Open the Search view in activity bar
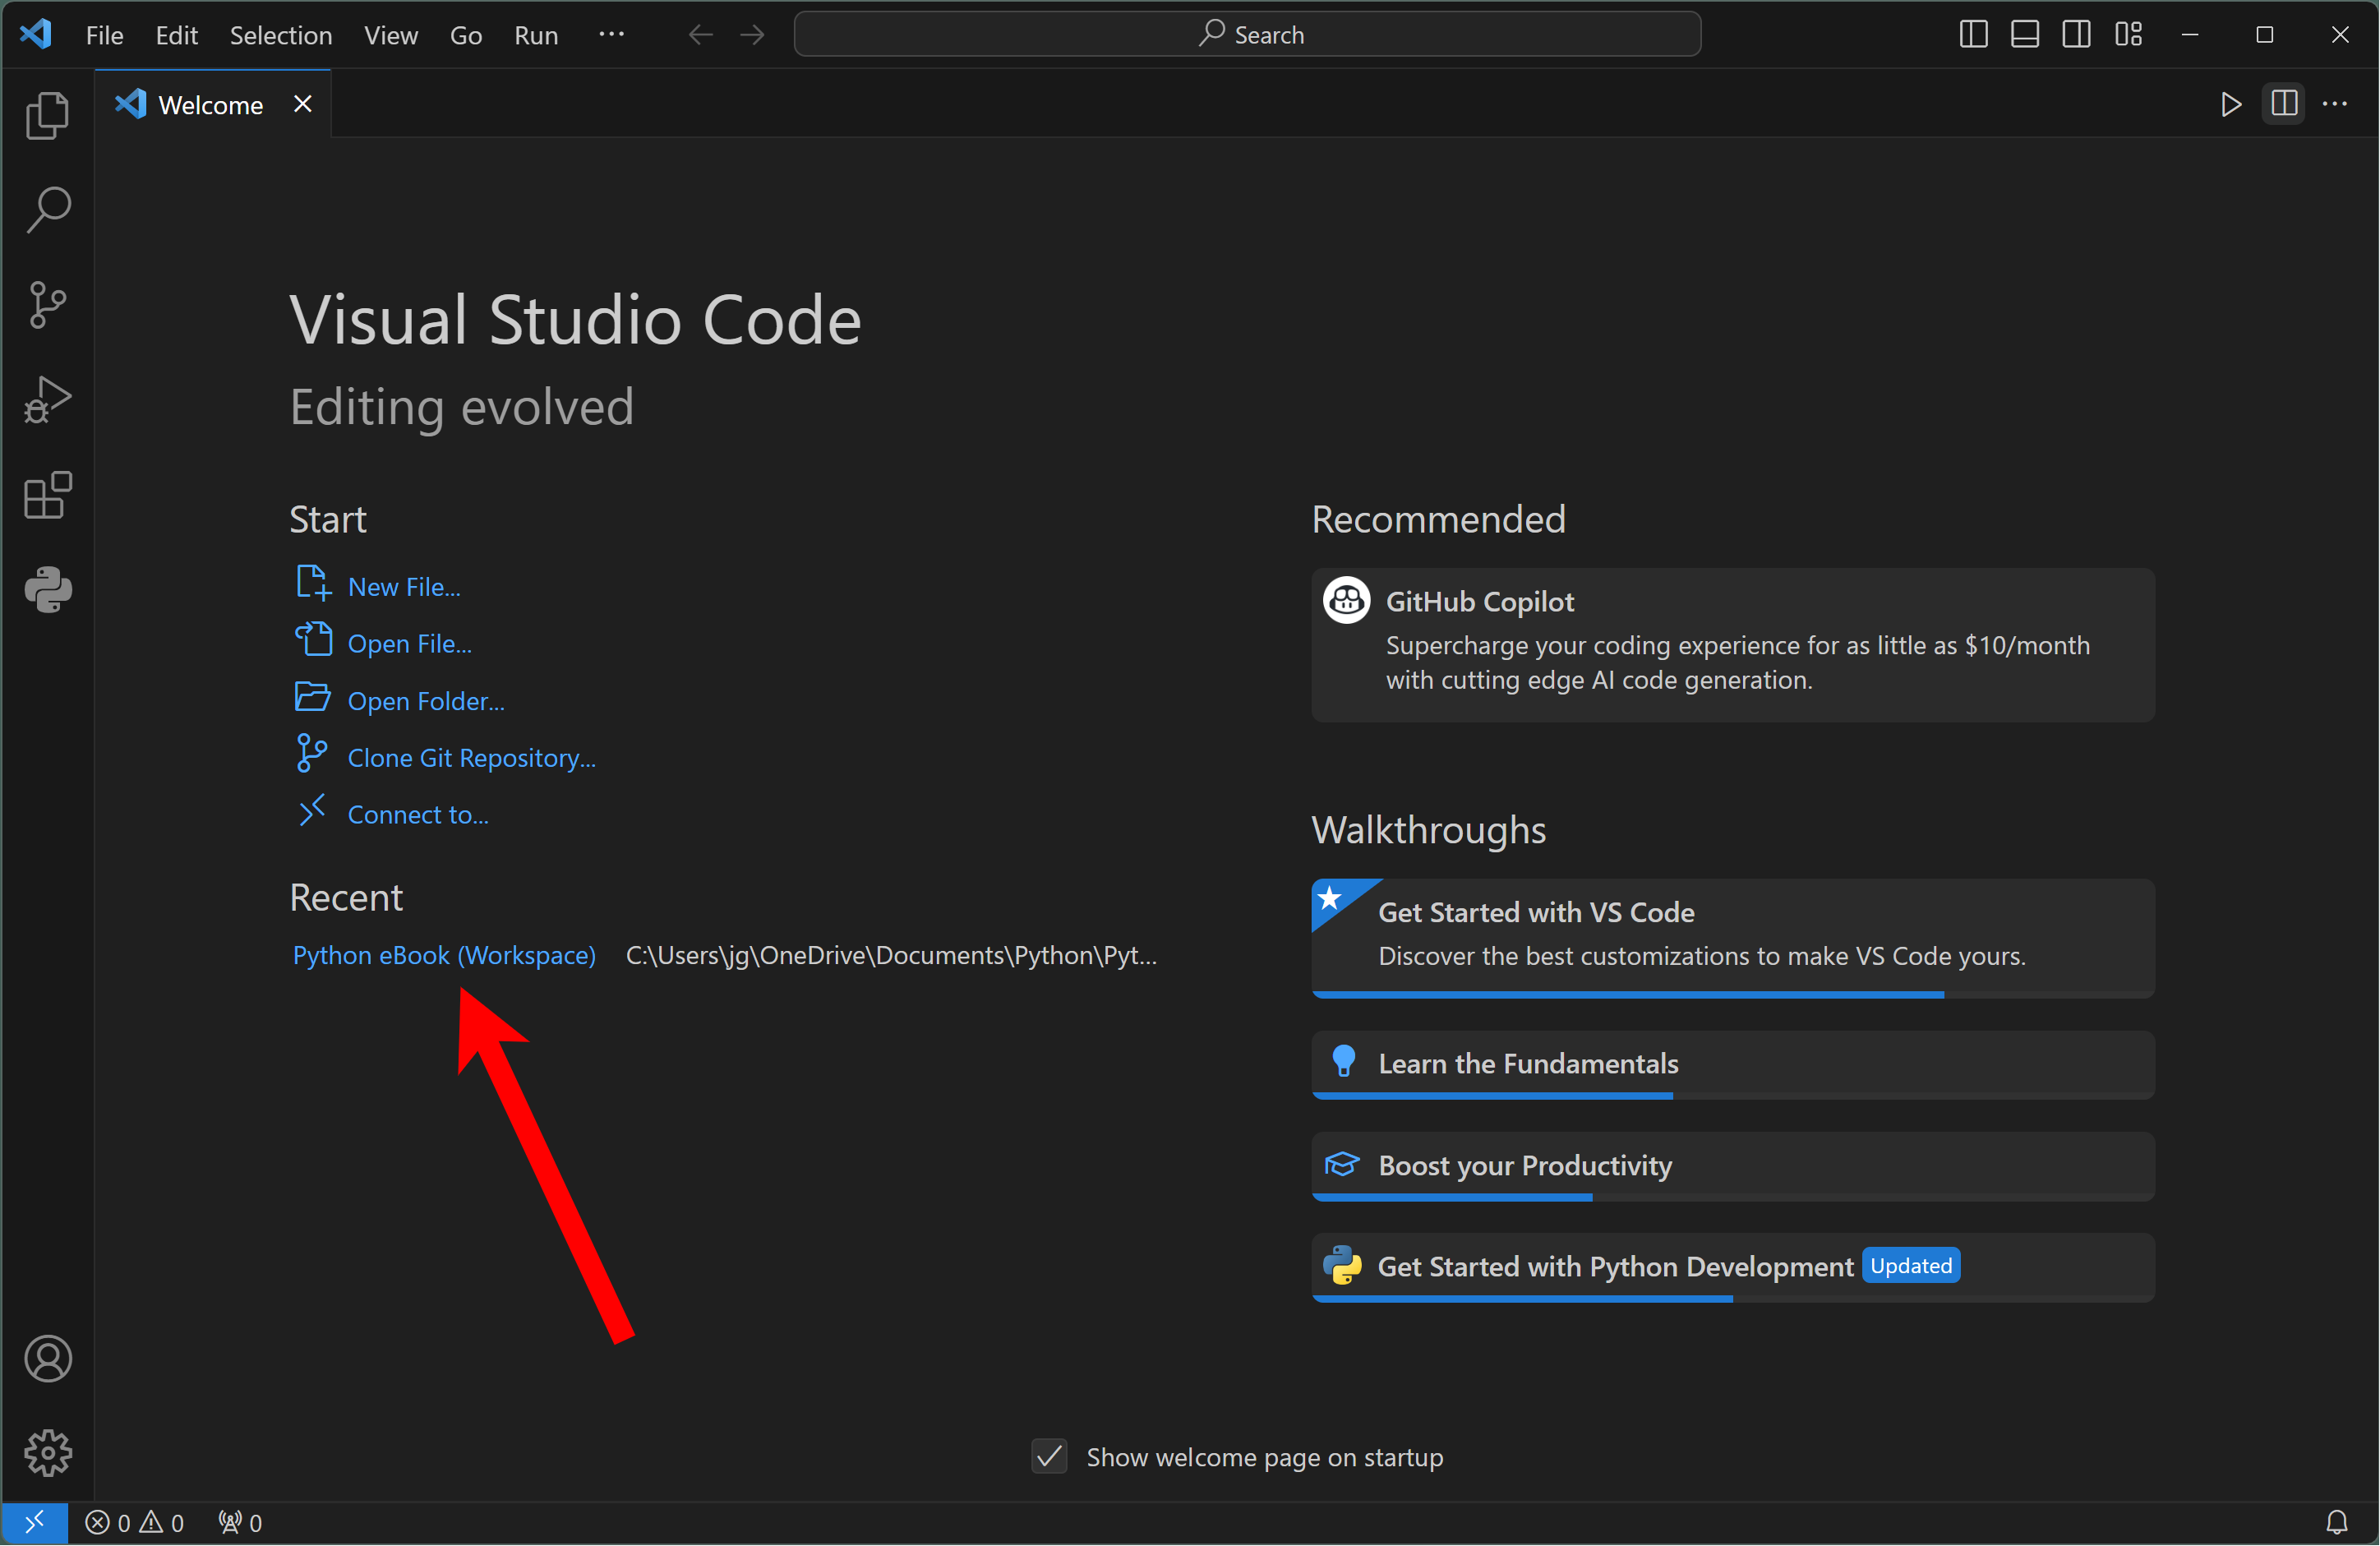Viewport: 2380px width, 1546px height. pos(47,210)
